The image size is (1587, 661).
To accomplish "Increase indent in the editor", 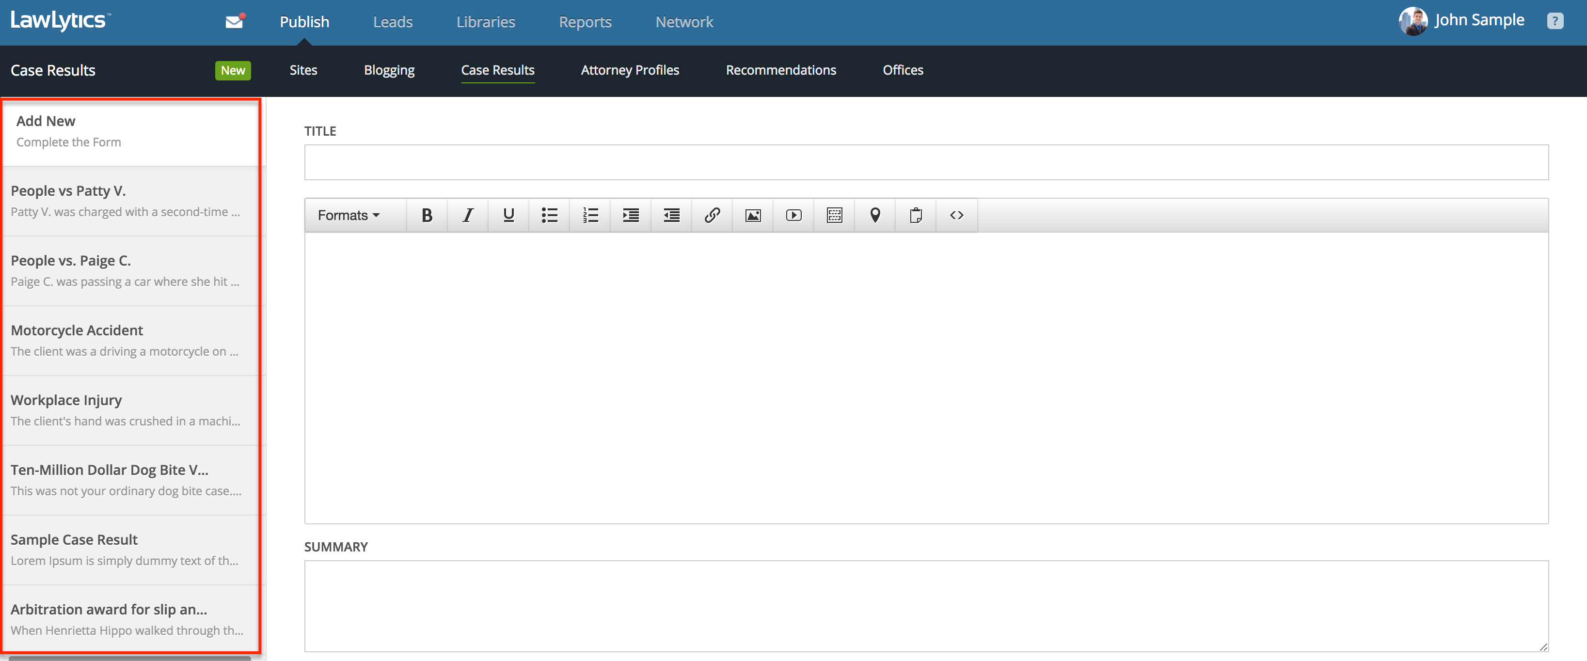I will pyautogui.click(x=630, y=215).
